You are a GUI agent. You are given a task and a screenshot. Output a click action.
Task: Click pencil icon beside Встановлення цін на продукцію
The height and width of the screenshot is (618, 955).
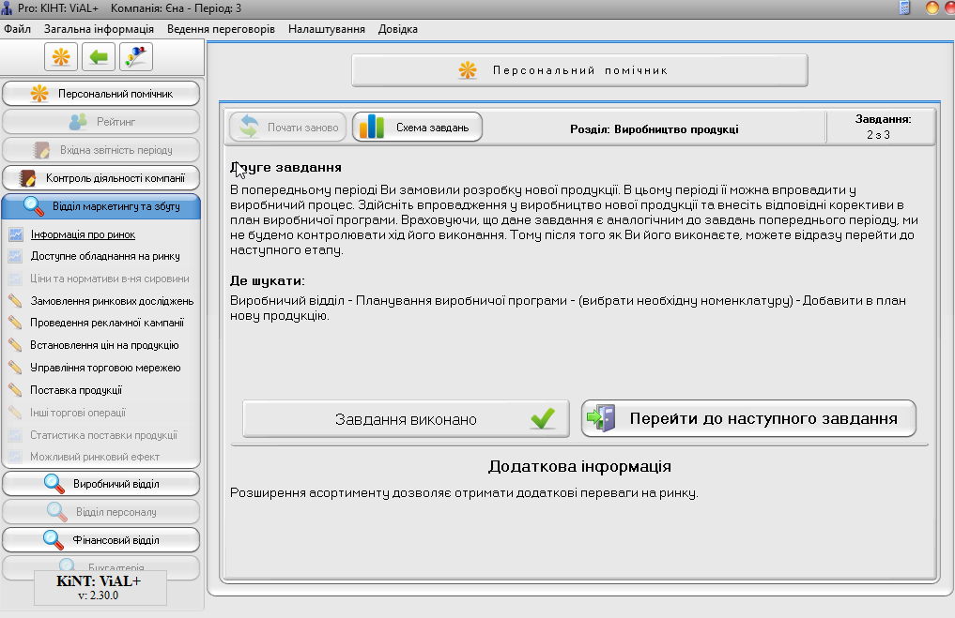(x=15, y=345)
